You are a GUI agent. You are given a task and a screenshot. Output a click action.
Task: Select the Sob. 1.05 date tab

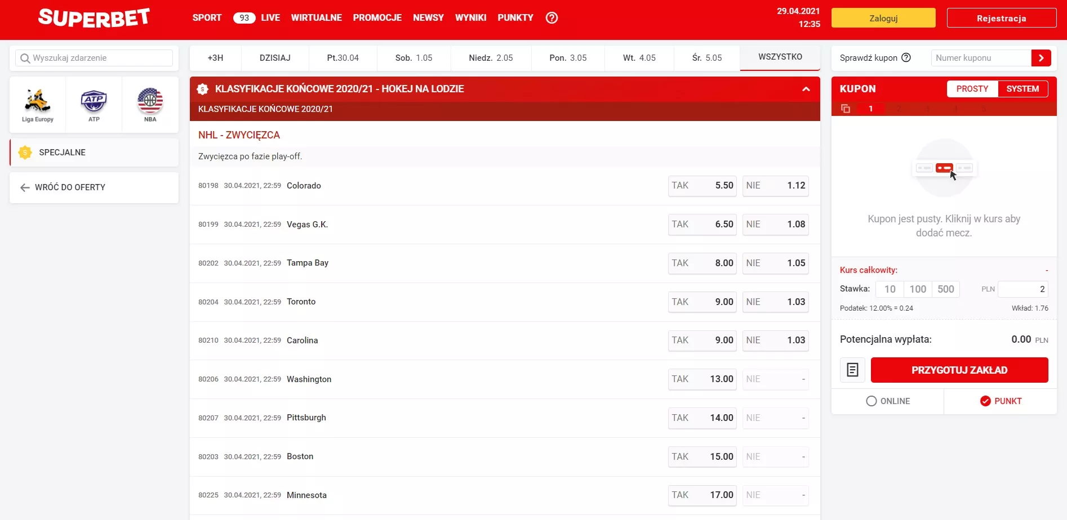[x=414, y=58]
